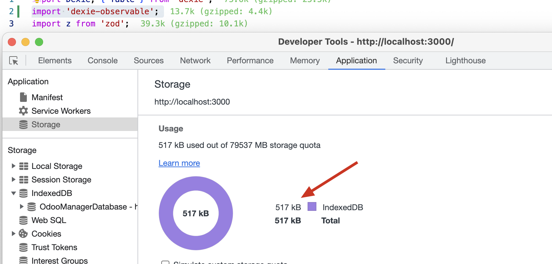Click the purple usage donut chart
552x264 pixels.
pos(196,213)
